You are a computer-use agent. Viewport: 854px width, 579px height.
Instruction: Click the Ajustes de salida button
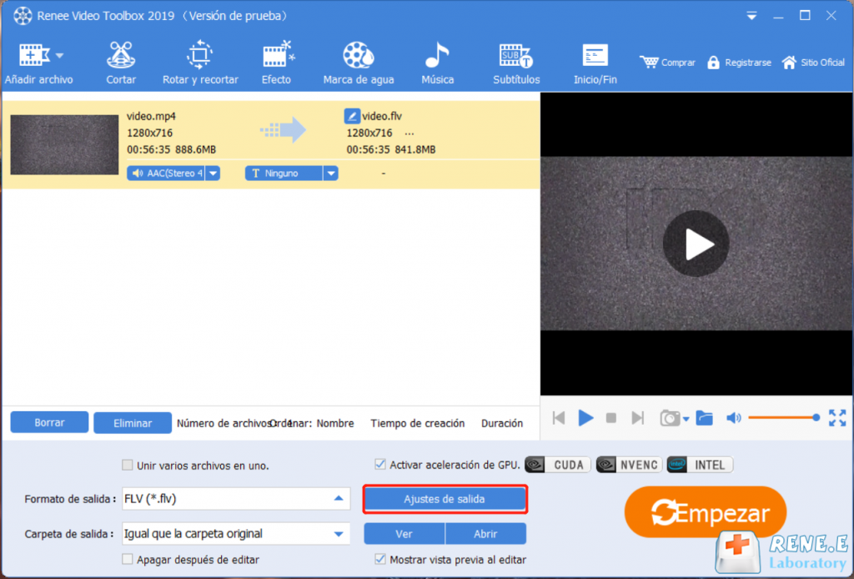pos(445,499)
